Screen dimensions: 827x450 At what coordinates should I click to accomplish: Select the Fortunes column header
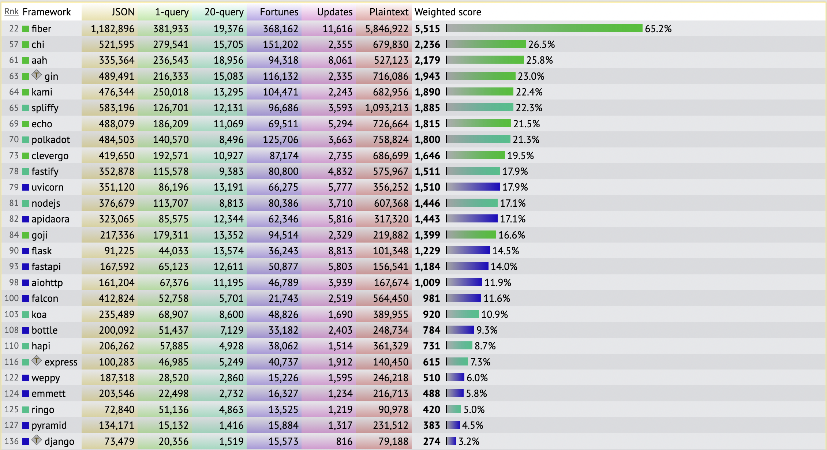point(279,12)
